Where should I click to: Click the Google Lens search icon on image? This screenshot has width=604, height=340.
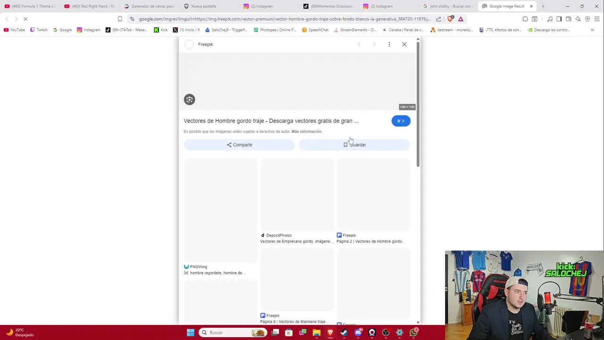pyautogui.click(x=189, y=99)
